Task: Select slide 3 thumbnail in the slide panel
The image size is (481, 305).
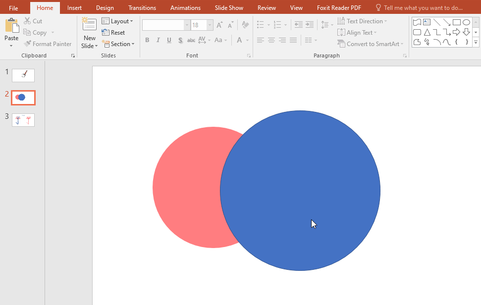Action: click(x=23, y=120)
